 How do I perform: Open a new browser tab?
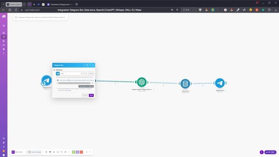(x=77, y=4)
